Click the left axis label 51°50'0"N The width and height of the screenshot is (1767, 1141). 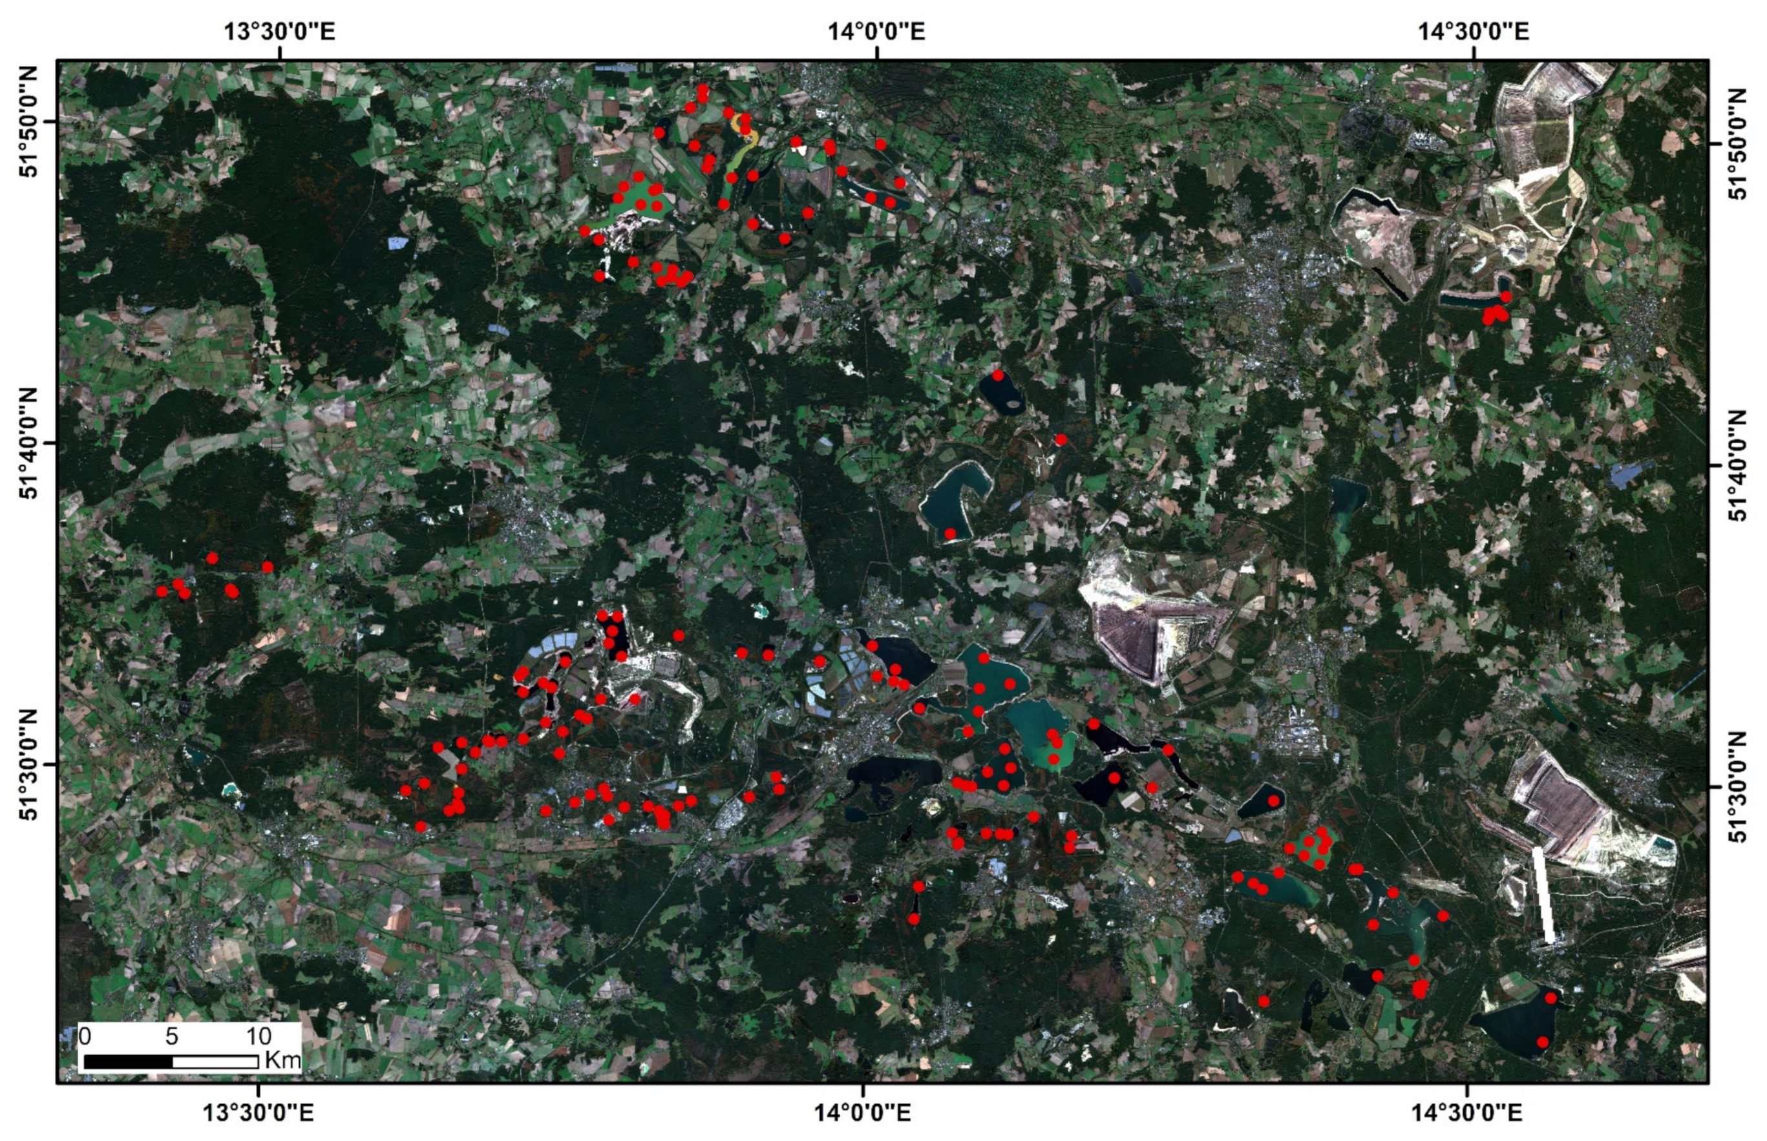coord(29,121)
